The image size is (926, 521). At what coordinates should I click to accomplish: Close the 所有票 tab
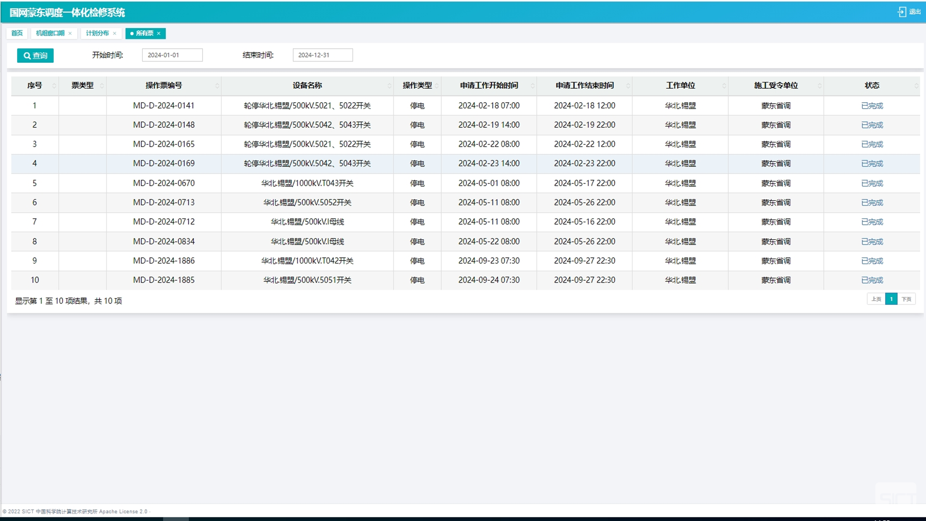point(159,33)
